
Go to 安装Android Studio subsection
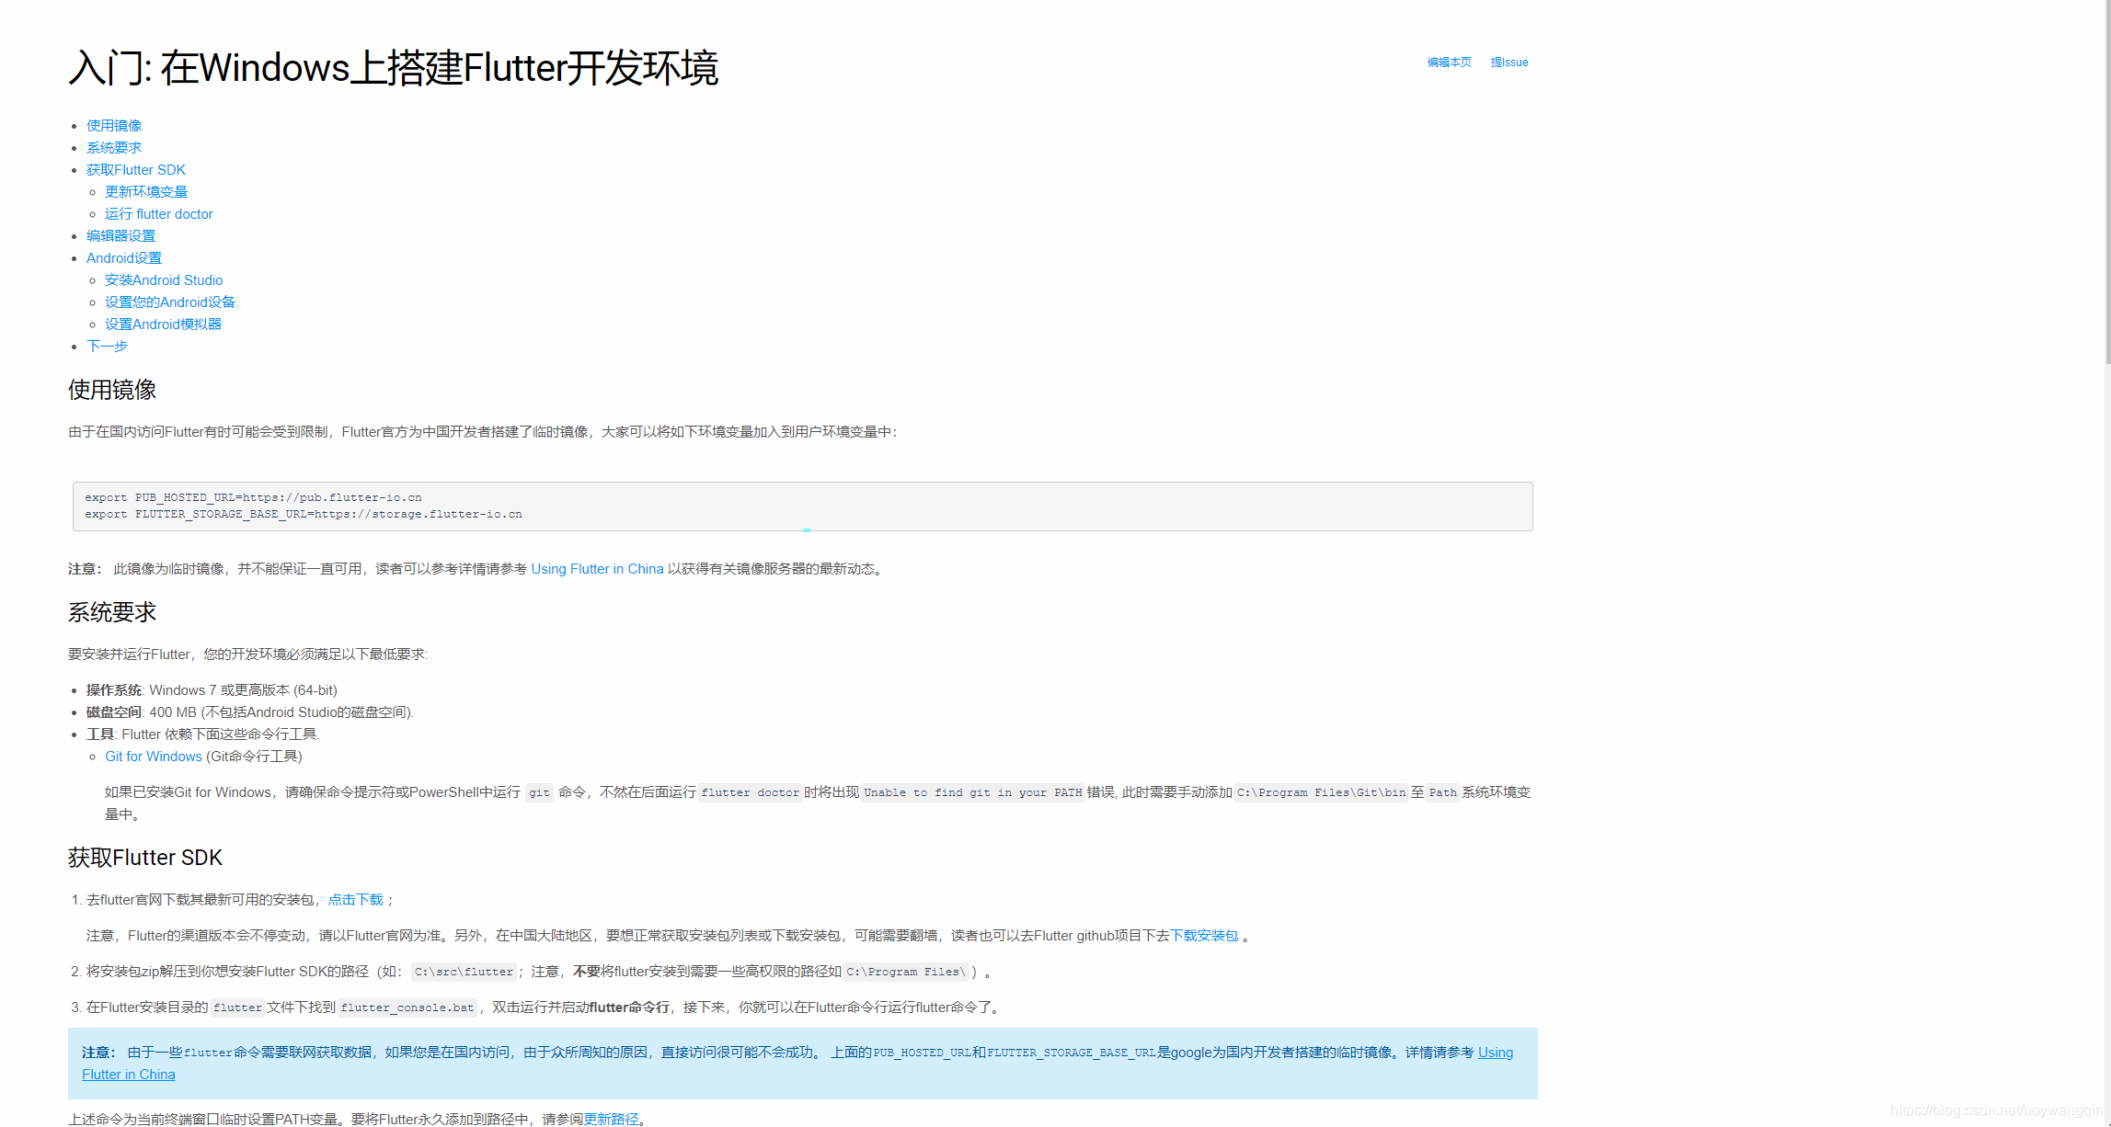click(164, 280)
